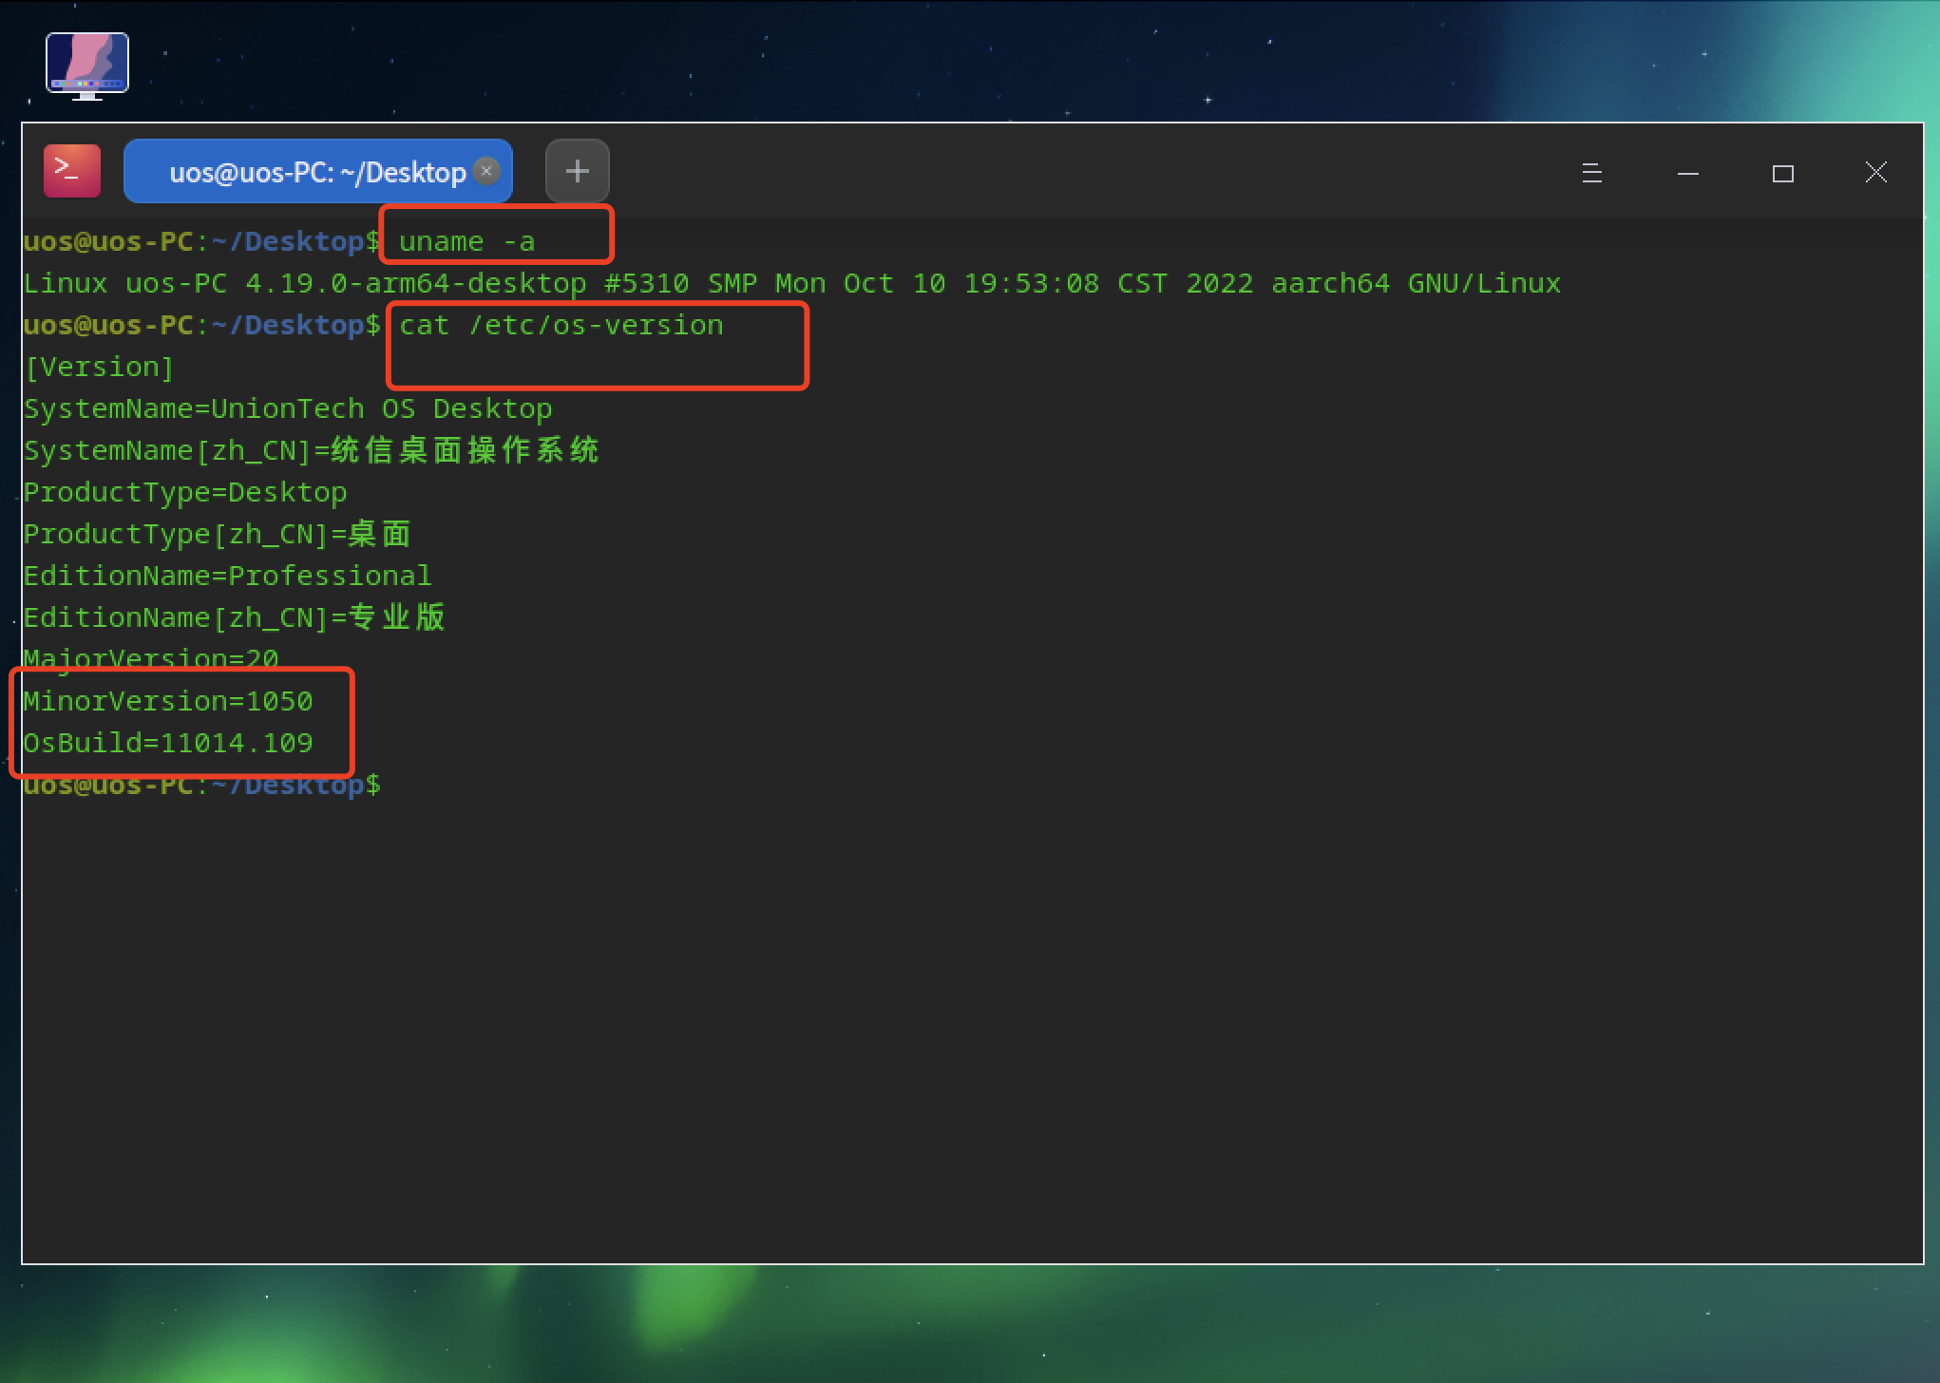This screenshot has width=1940, height=1383.
Task: Click the desktop monitor shortcut icon
Action: pos(87,64)
